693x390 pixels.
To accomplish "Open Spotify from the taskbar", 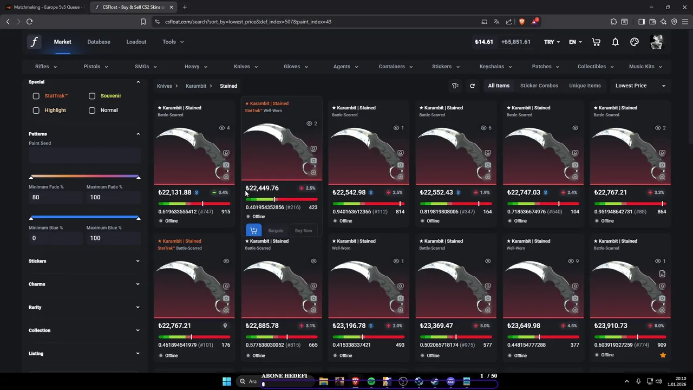I will coord(371,381).
